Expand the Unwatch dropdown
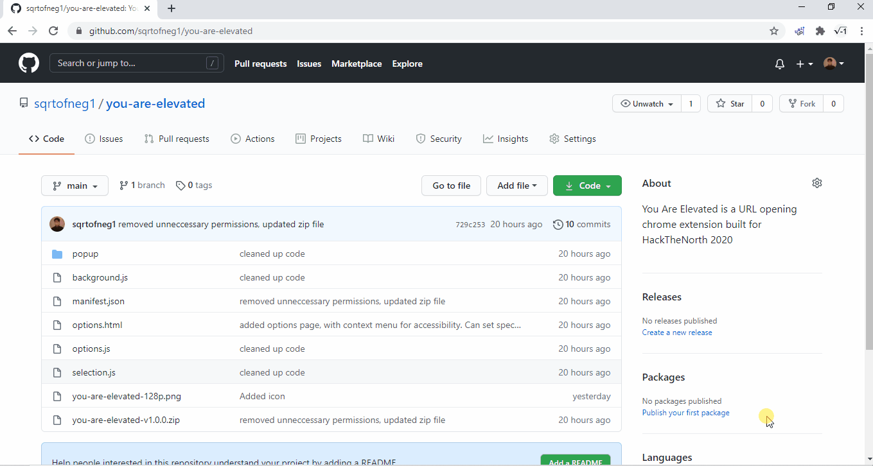The height and width of the screenshot is (466, 873). [x=647, y=104]
